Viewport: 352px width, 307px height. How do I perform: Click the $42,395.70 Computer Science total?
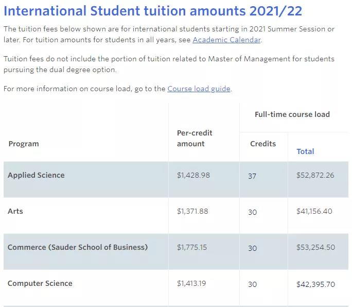(x=316, y=284)
